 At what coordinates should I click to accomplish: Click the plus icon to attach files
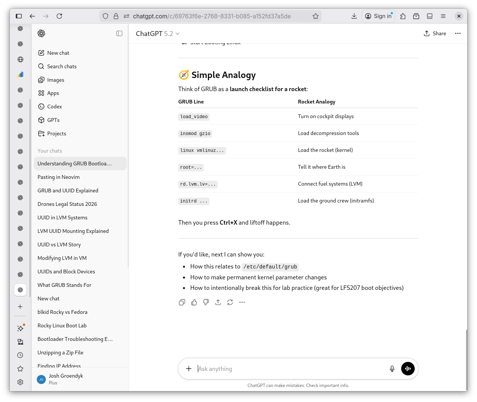pyautogui.click(x=189, y=369)
